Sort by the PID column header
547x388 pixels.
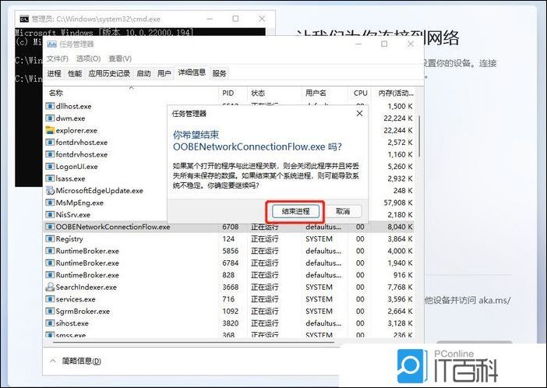tap(233, 93)
